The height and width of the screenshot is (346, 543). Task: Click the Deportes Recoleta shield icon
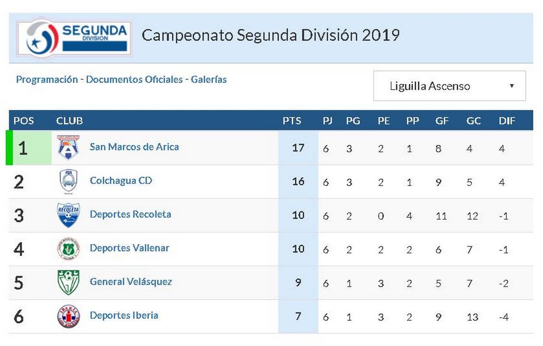(x=68, y=215)
